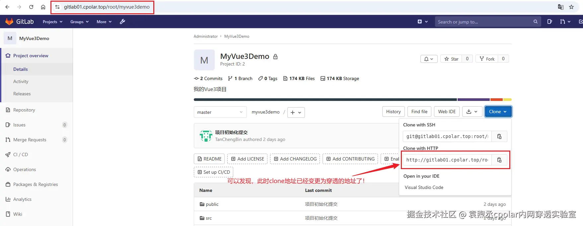Click the History button
This screenshot has width=583, height=226.
coord(393,112)
